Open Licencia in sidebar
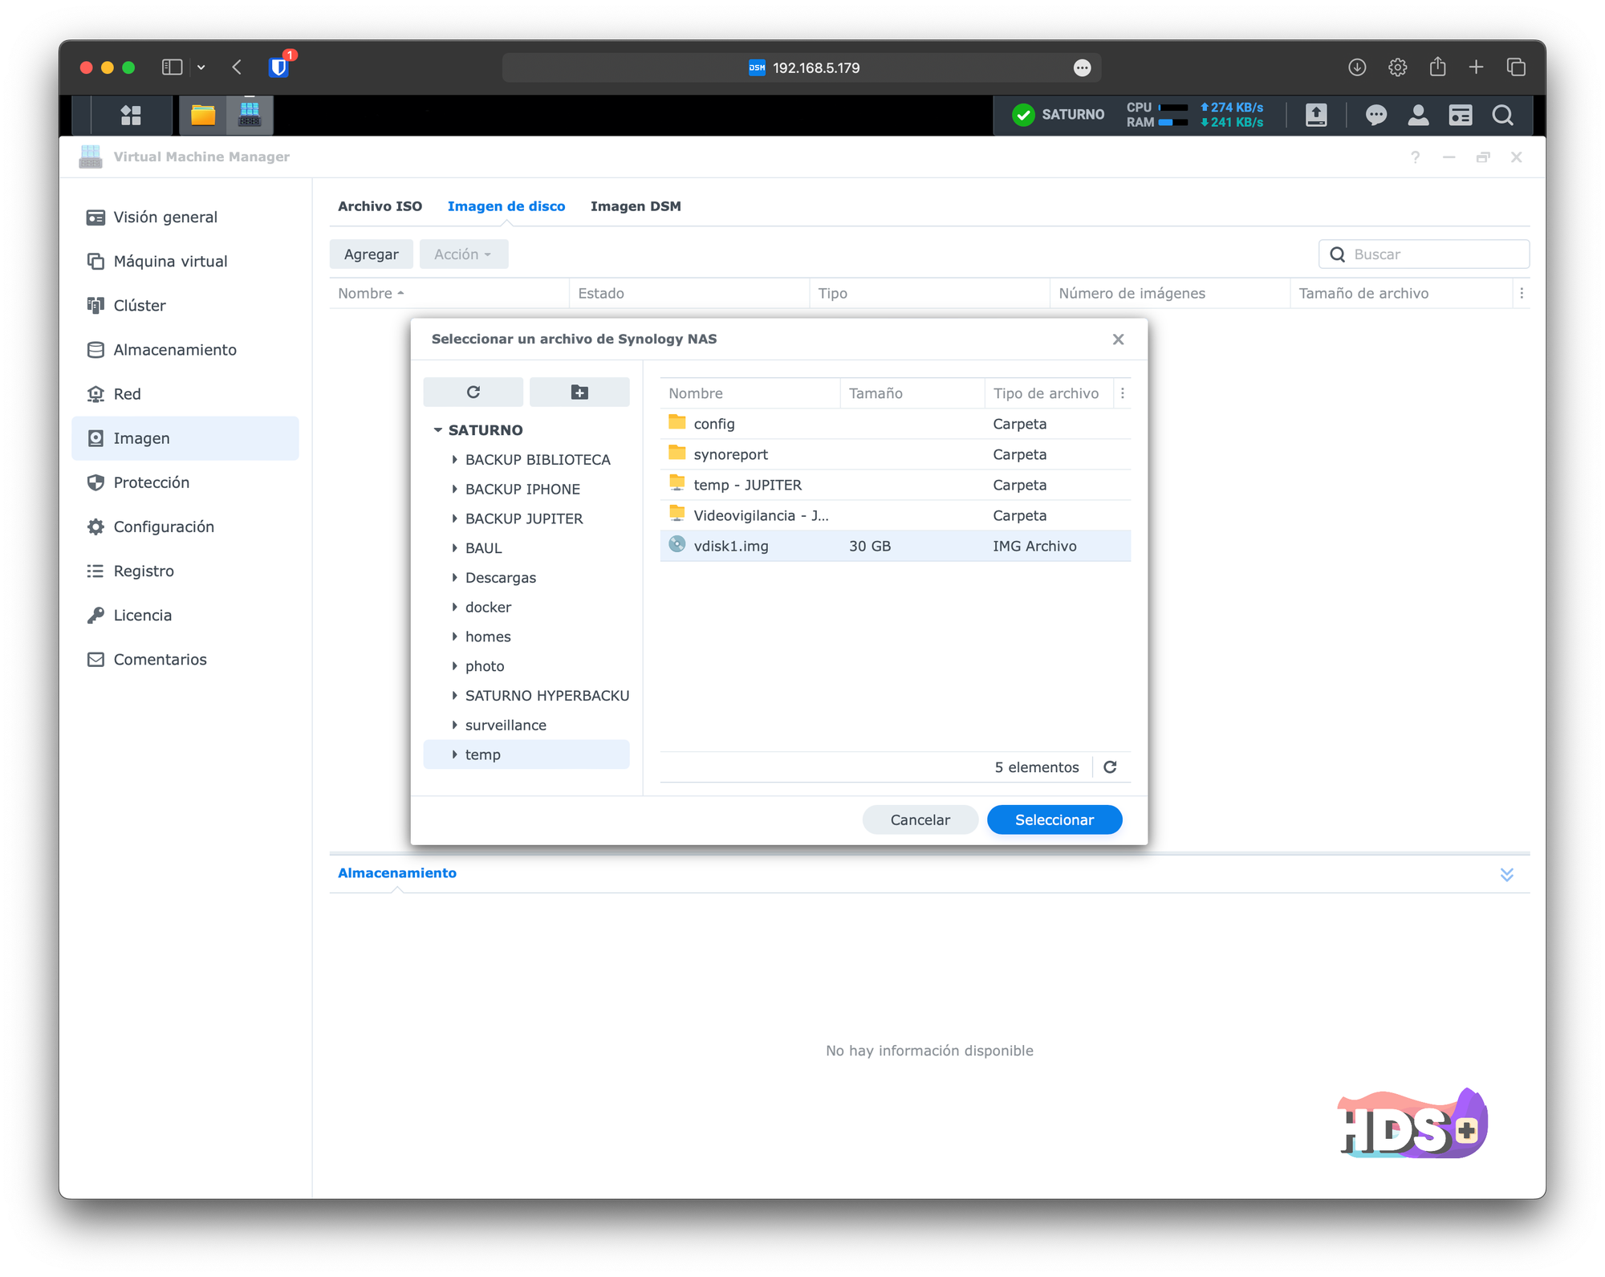The image size is (1605, 1277). point(185,615)
